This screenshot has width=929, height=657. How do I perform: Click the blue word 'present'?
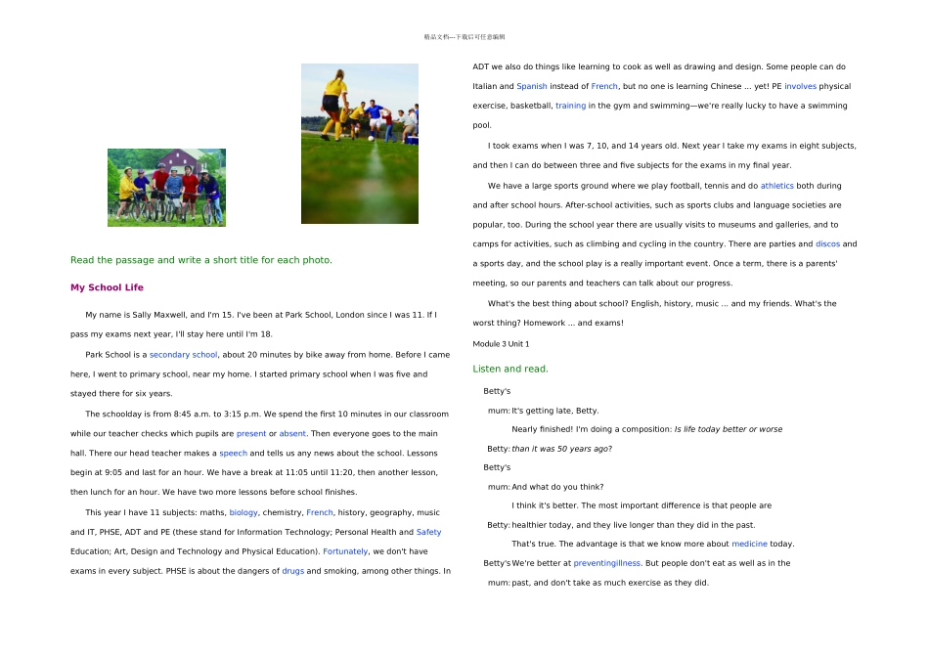[x=251, y=434]
